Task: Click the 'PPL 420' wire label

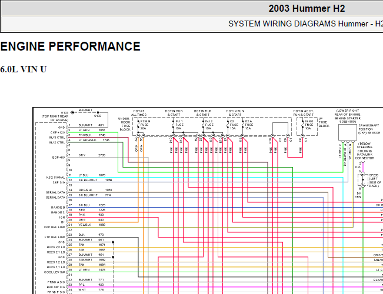Action: (91, 285)
